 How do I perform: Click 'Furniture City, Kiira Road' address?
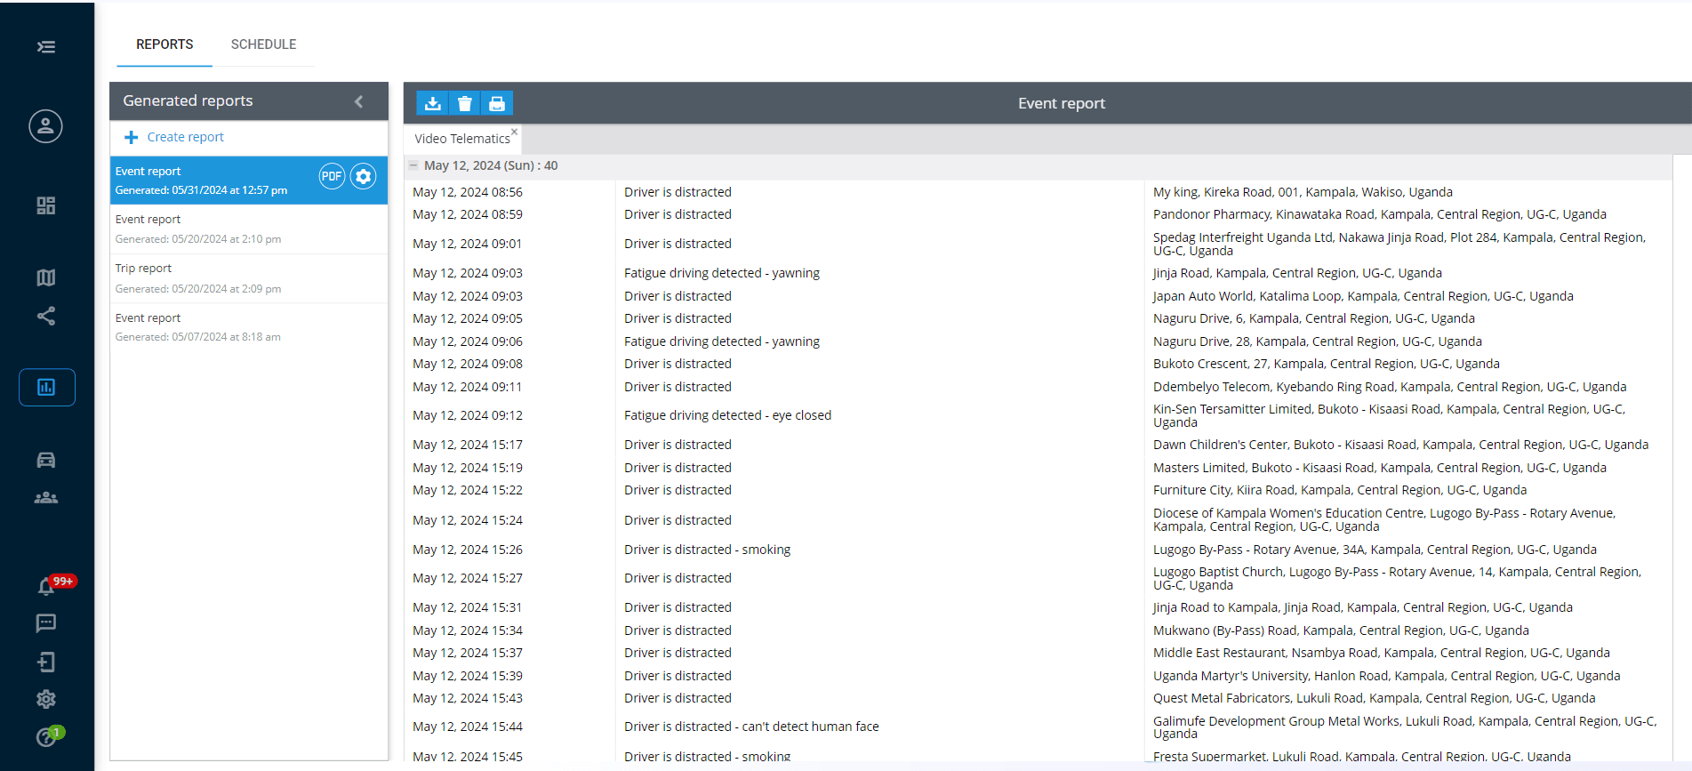point(1340,490)
